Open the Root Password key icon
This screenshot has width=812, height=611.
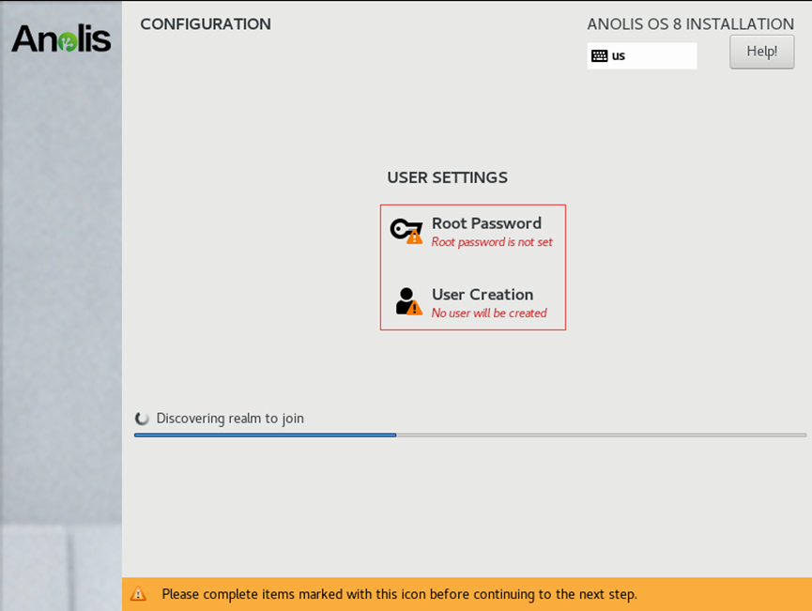(x=403, y=229)
